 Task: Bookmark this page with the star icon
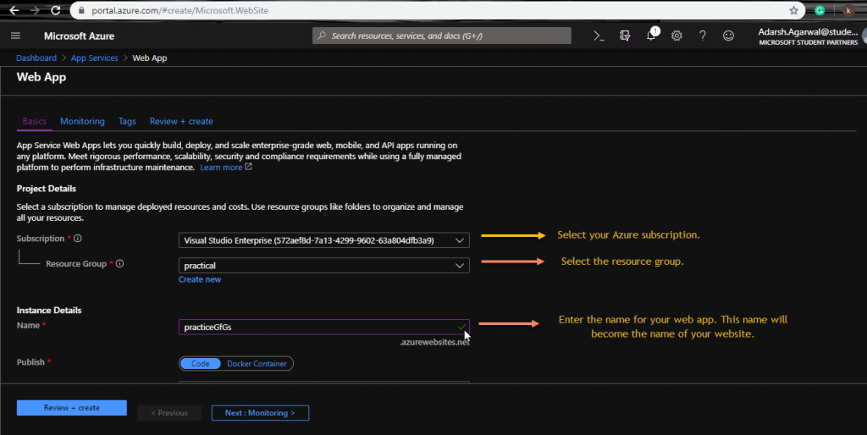pos(793,10)
